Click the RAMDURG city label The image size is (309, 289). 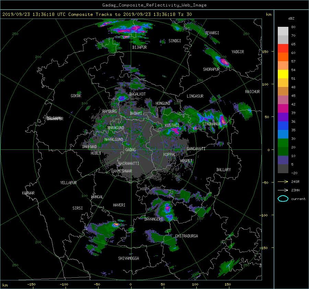click(110, 111)
